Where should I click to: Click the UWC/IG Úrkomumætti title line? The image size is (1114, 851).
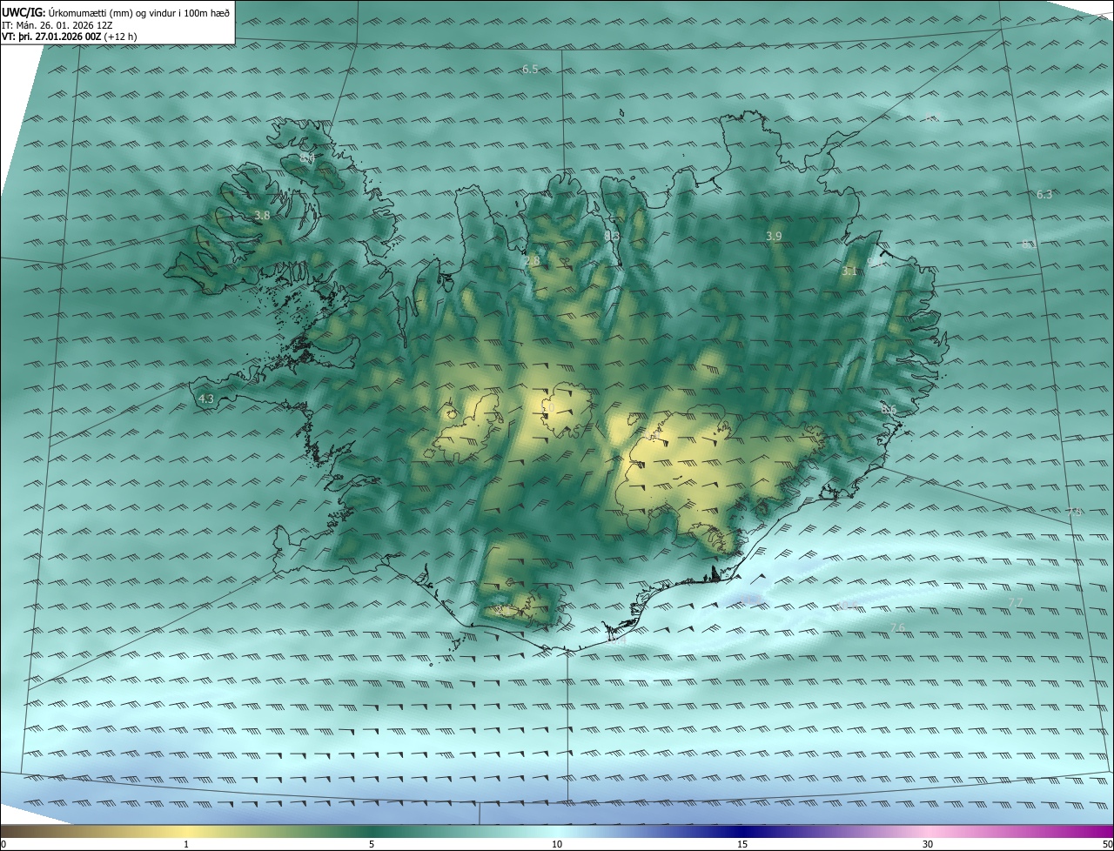pos(116,12)
